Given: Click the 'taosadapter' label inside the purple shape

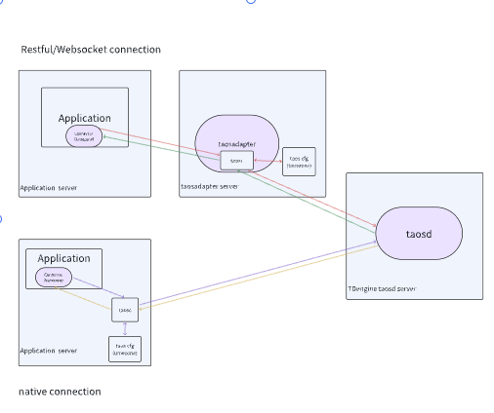Looking at the screenshot, I should click(x=237, y=144).
